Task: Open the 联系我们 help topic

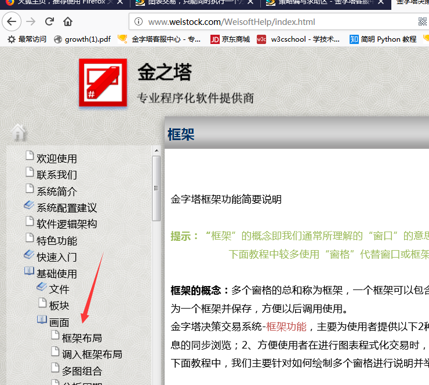Action: 57,175
